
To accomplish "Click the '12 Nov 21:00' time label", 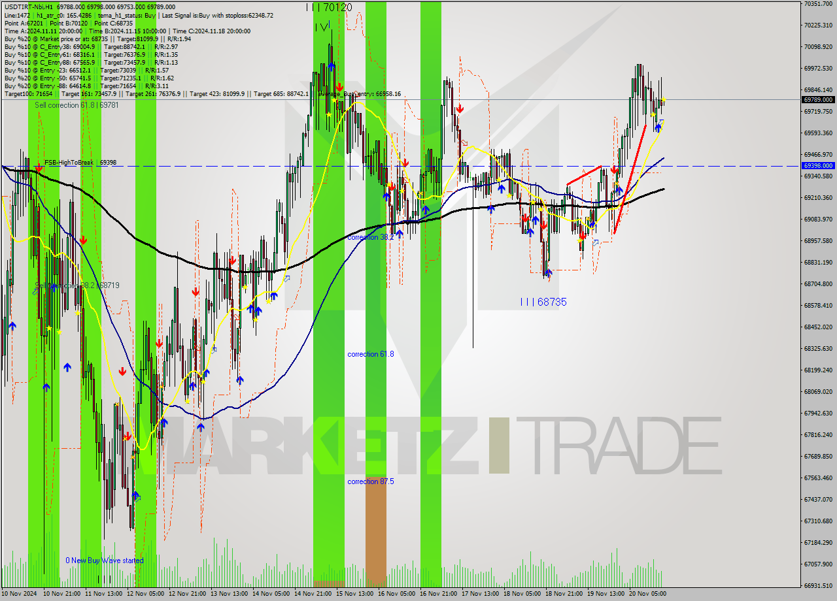I will [x=187, y=594].
